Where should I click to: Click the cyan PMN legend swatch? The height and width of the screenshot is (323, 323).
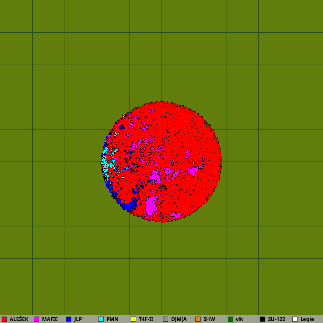click(x=101, y=319)
